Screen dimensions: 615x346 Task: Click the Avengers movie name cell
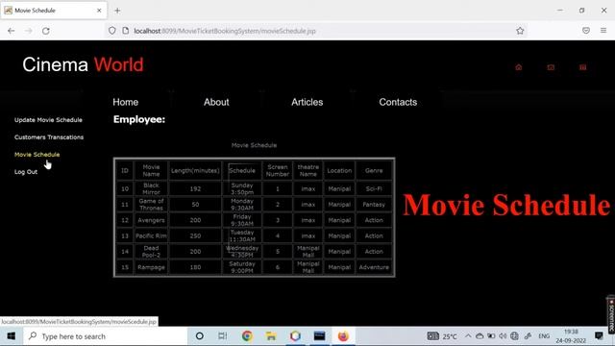[151, 220]
